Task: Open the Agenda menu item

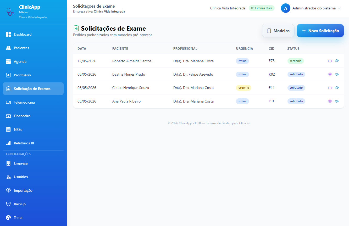Action: [33, 61]
